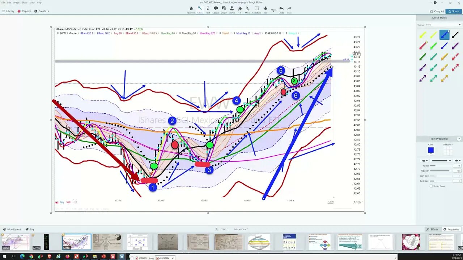
Task: Apply the dotted orange arrow quick style
Action: click(445, 78)
